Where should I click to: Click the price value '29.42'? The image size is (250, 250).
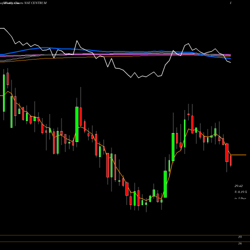click(238, 186)
